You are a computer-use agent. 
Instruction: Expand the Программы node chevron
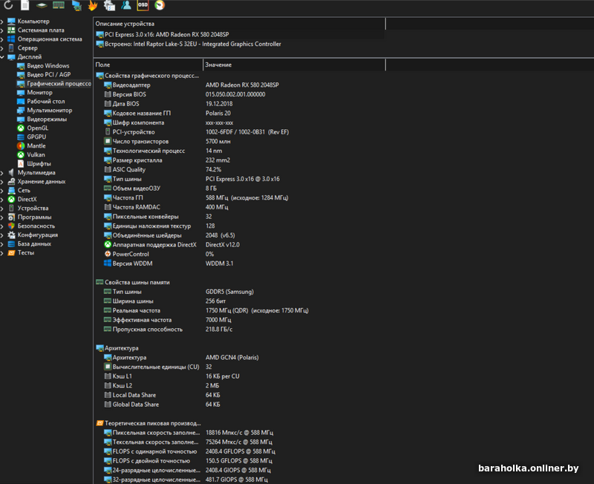pyautogui.click(x=2, y=217)
